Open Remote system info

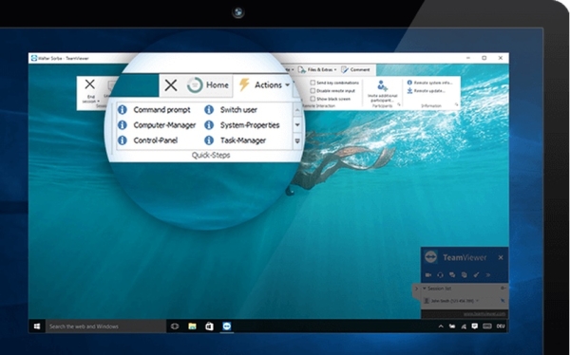[x=429, y=83]
